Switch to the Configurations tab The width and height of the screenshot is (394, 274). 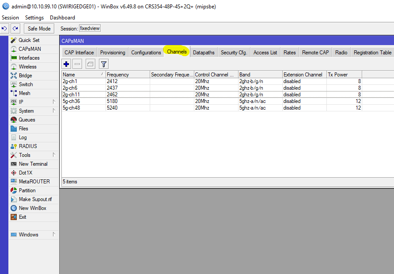pyautogui.click(x=146, y=53)
